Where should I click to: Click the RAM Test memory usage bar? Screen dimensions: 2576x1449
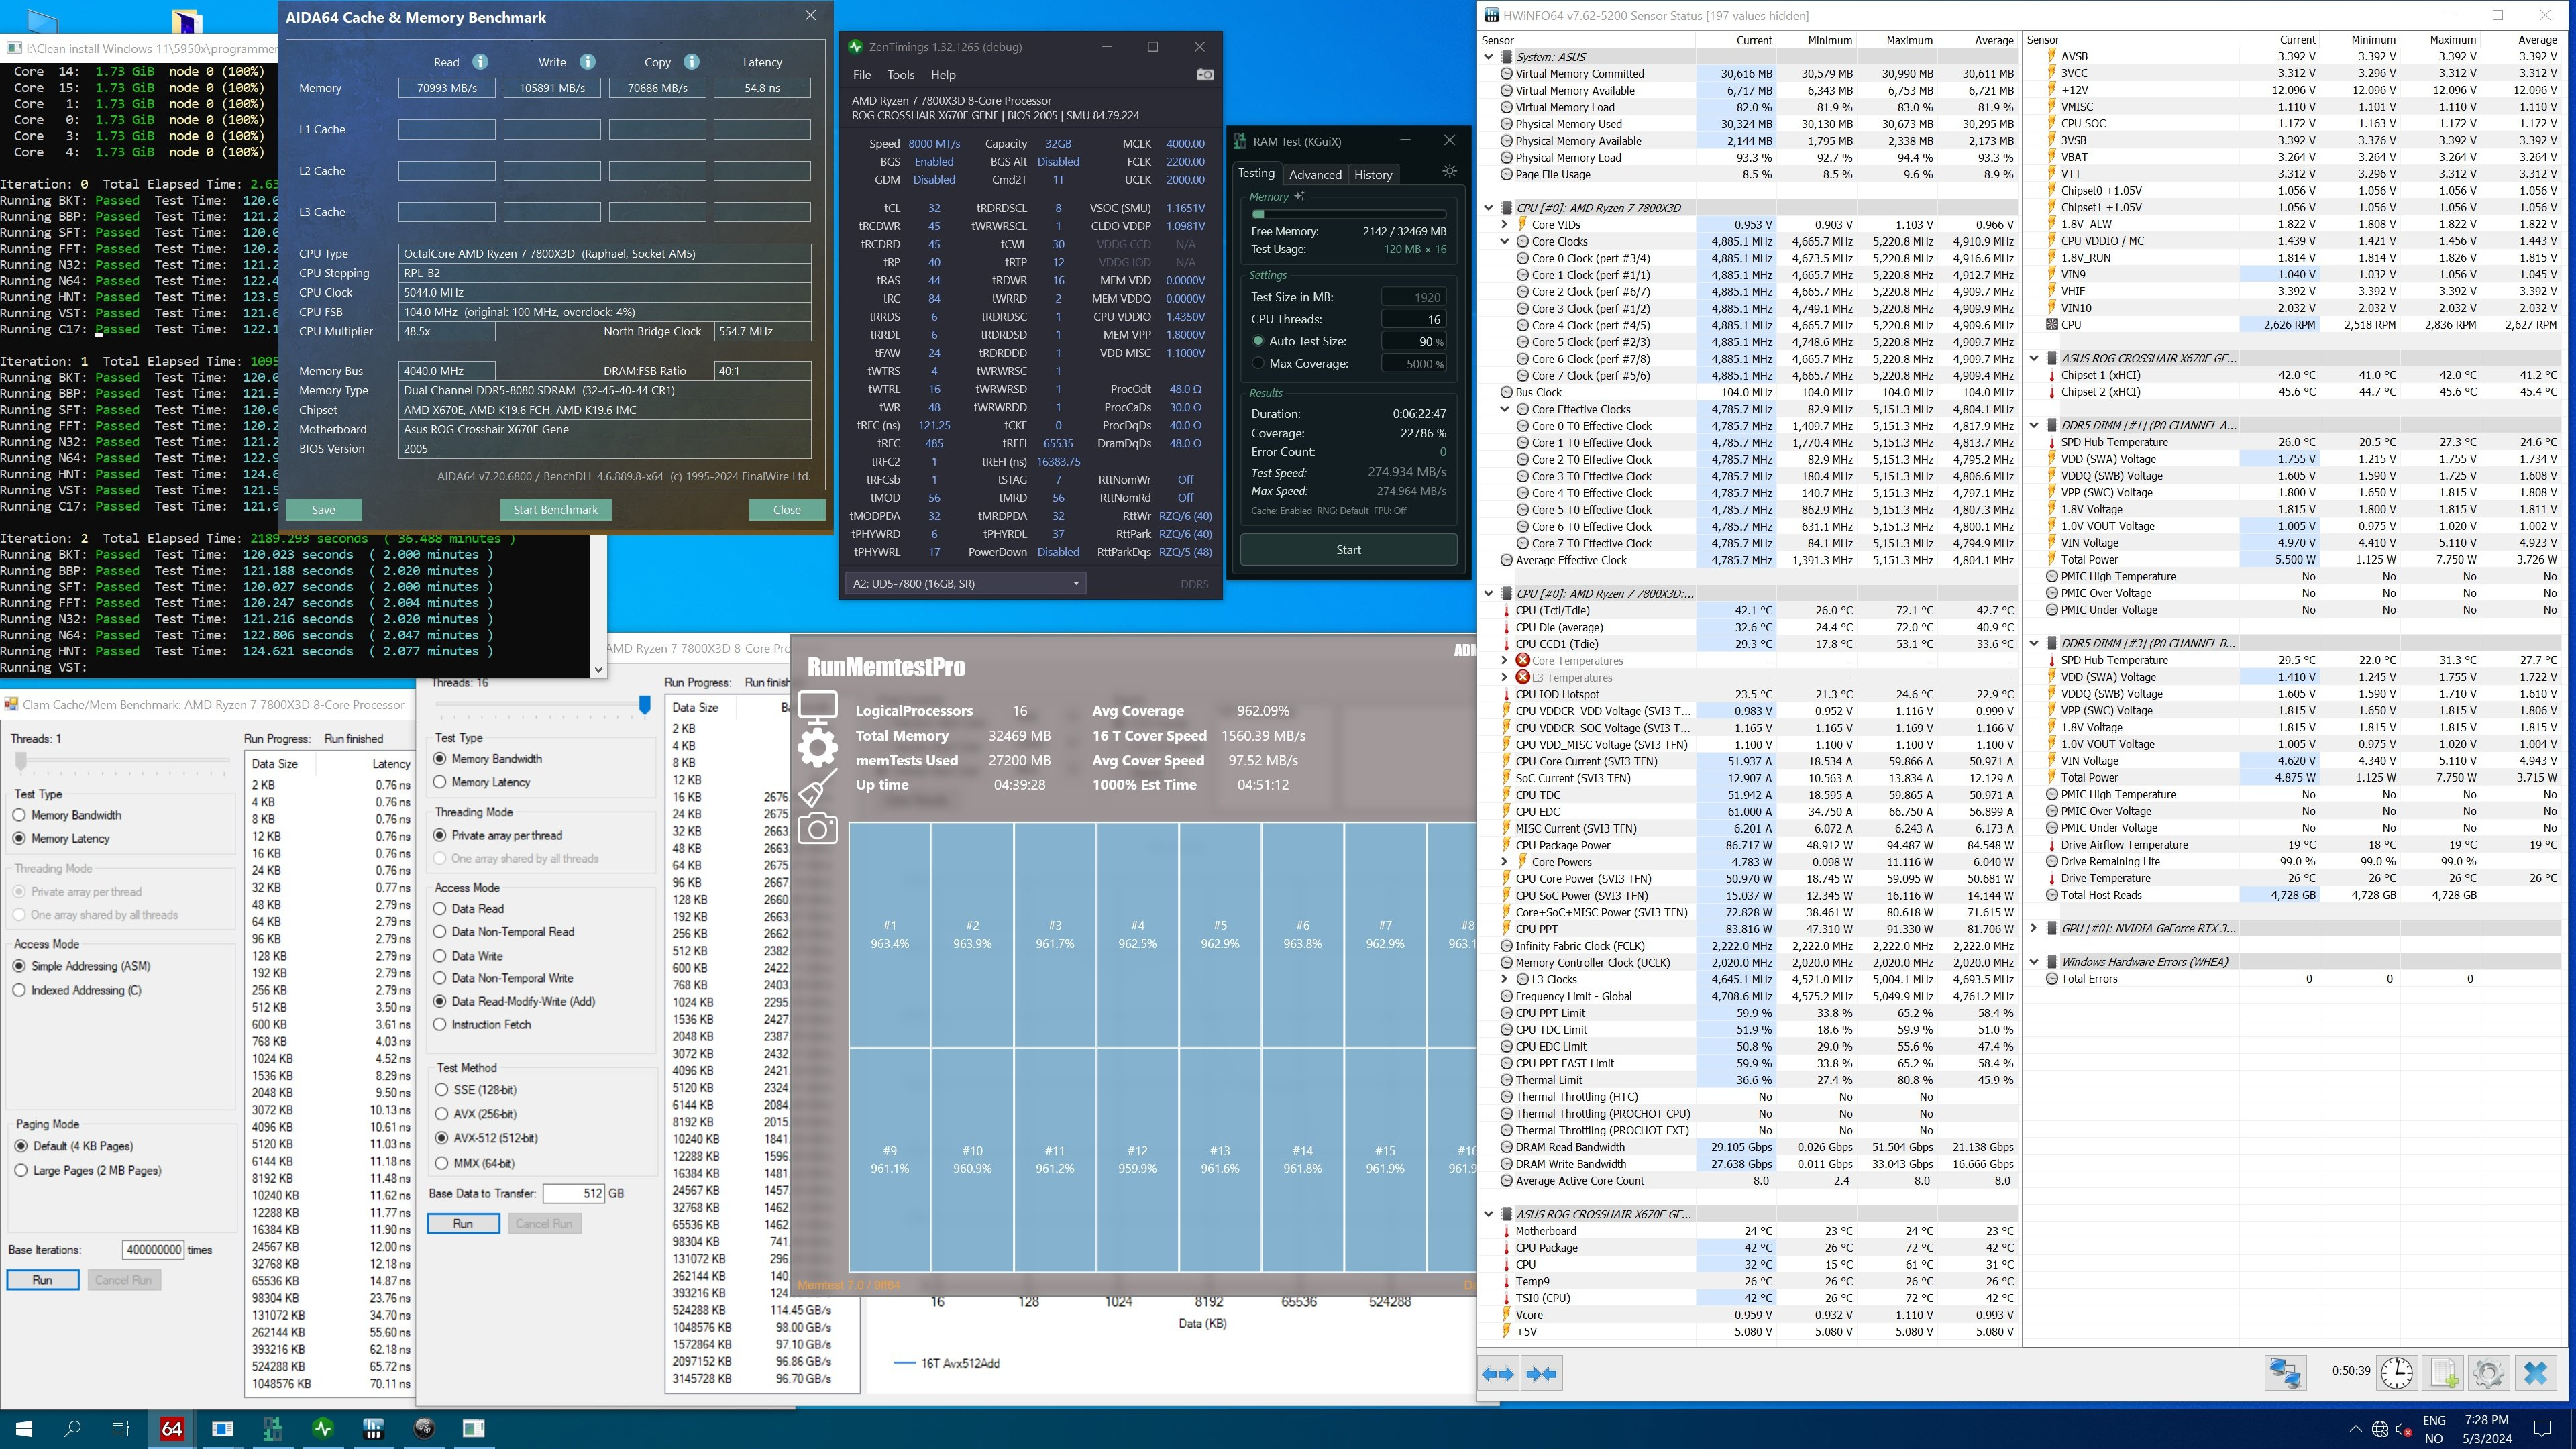click(1348, 214)
